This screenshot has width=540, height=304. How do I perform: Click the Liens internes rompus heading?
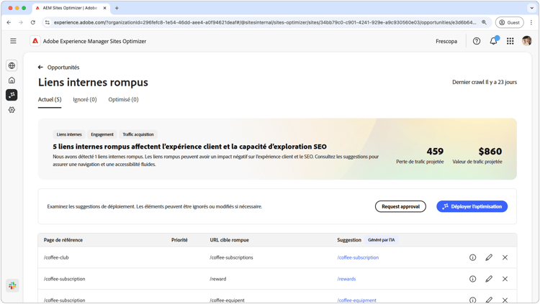coord(93,83)
